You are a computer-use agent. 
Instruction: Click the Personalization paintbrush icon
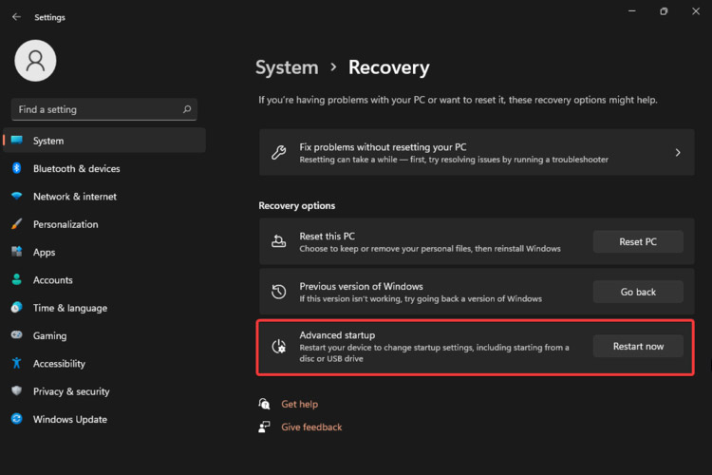click(16, 224)
